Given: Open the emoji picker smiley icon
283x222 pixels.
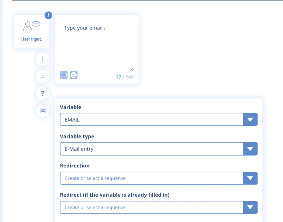Looking at the screenshot, I should (74, 75).
